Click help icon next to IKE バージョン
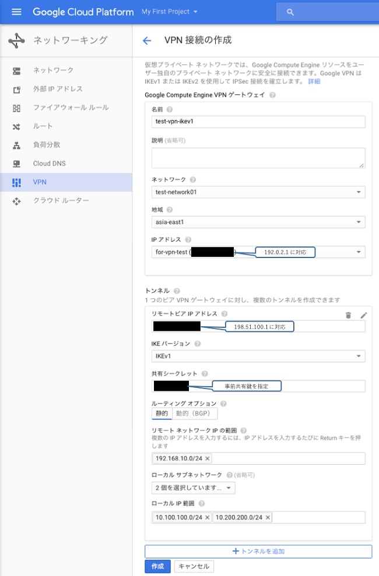The height and width of the screenshot is (576, 379). 196,344
